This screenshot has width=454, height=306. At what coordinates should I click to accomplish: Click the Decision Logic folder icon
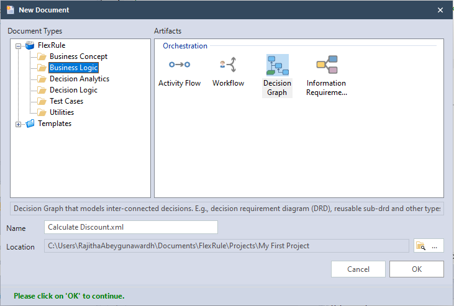pos(42,90)
